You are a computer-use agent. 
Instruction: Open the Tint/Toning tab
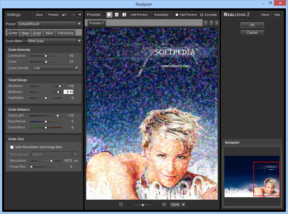coord(65,33)
